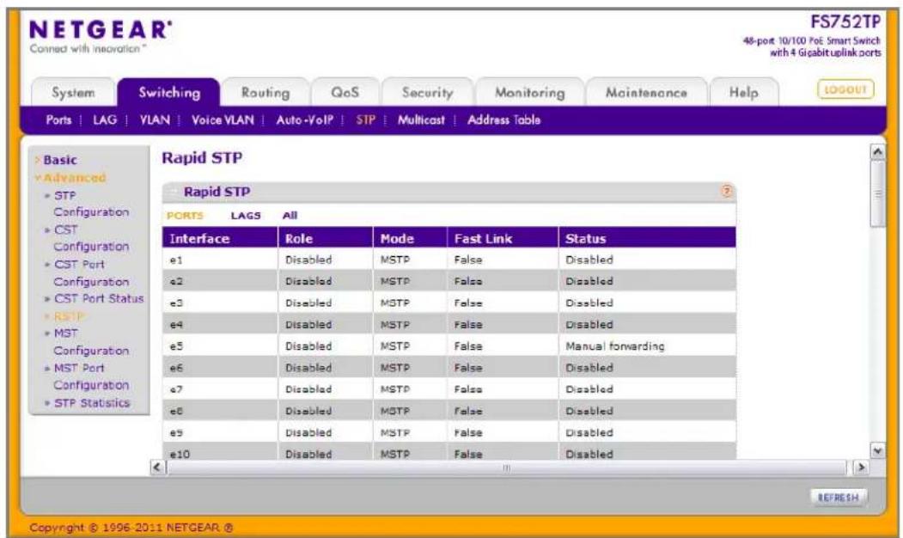The width and height of the screenshot is (903, 538).
Task: Go to the Routing tab
Action: [265, 92]
